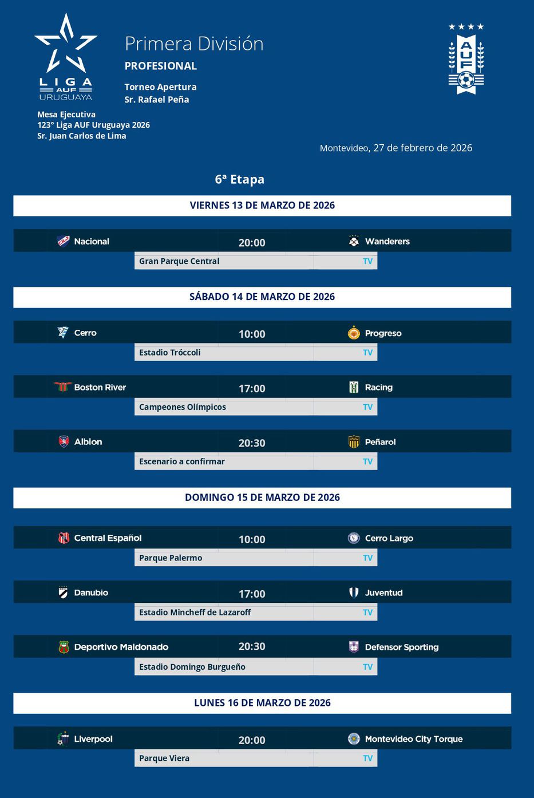The image size is (534, 798).
Task: Click the Defensor Sporting team name
Action: pos(402,647)
